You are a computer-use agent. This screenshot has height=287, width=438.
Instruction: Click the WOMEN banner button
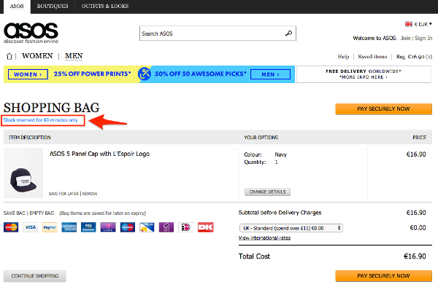click(28, 74)
